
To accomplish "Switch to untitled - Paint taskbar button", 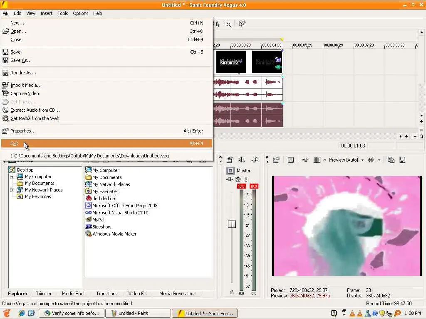I will click(138, 313).
